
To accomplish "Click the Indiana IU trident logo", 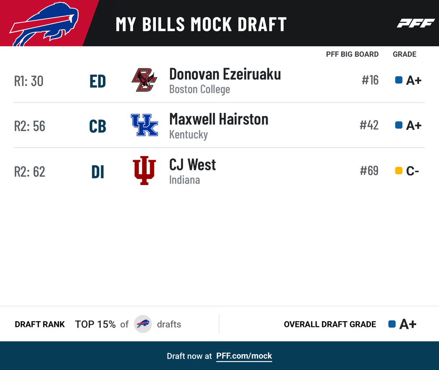I will (x=144, y=170).
